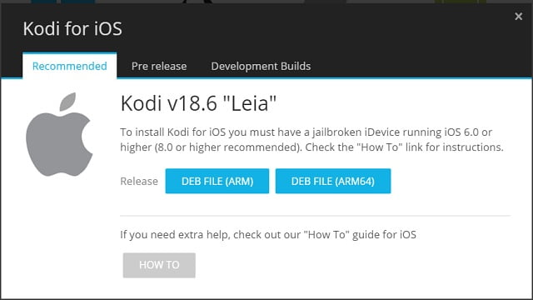Click the dimmed page strip above dialog
The width and height of the screenshot is (533, 300).
pos(266,2)
